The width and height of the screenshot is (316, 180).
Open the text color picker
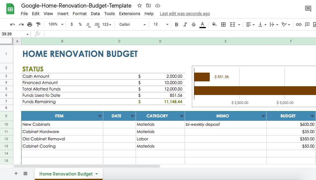point(202,25)
